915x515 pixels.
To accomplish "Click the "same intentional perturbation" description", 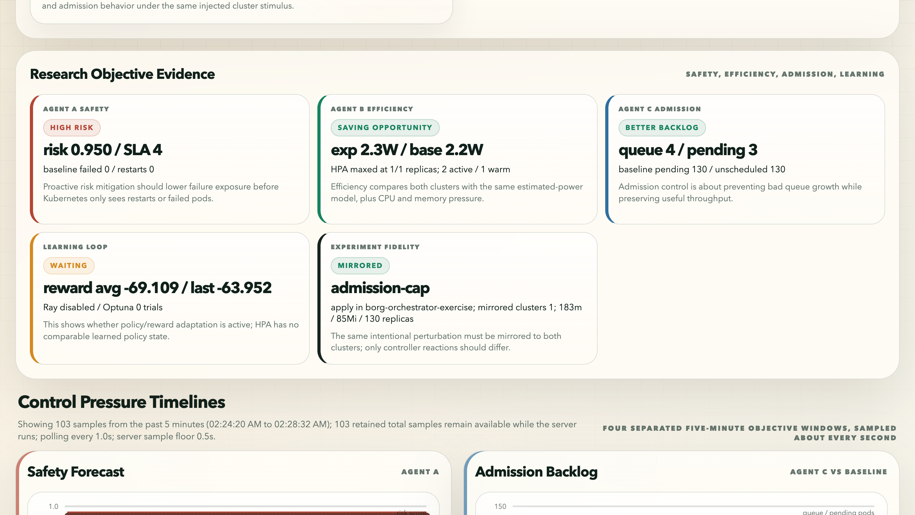I will coord(446,341).
